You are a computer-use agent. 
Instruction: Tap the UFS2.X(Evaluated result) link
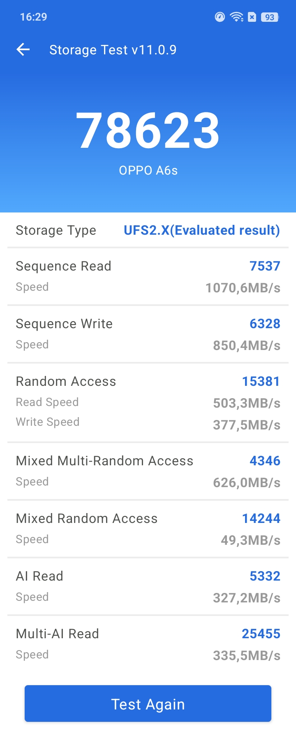point(201,230)
